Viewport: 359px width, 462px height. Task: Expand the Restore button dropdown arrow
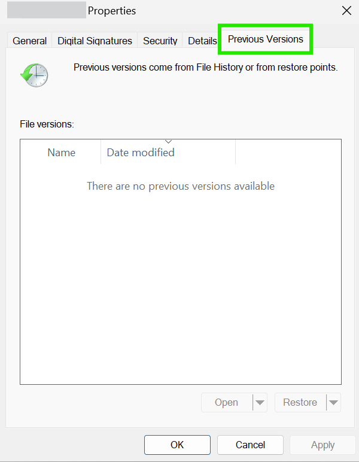click(333, 403)
